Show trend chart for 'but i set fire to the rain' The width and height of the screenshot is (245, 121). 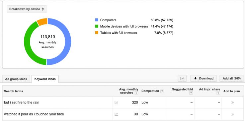[116, 102]
